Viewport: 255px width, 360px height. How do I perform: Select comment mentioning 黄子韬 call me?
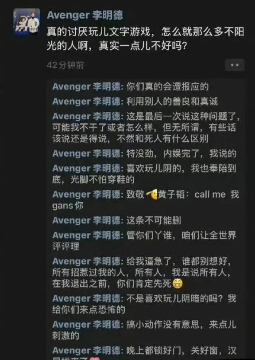pos(146,200)
